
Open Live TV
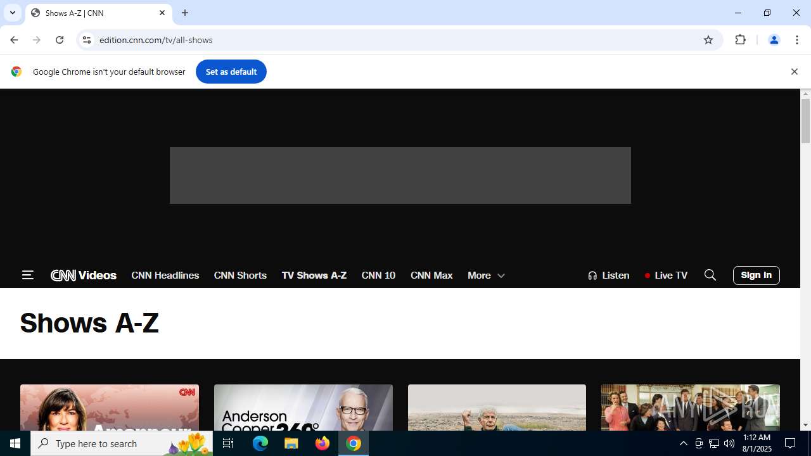click(x=666, y=275)
